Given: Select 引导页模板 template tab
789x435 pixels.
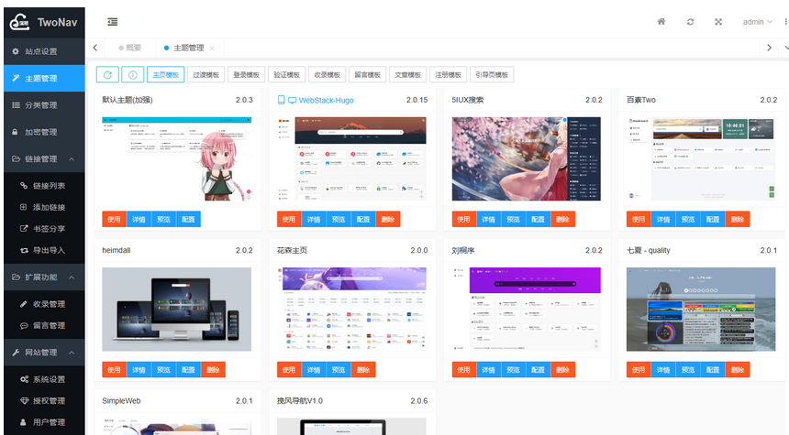Looking at the screenshot, I should [492, 75].
